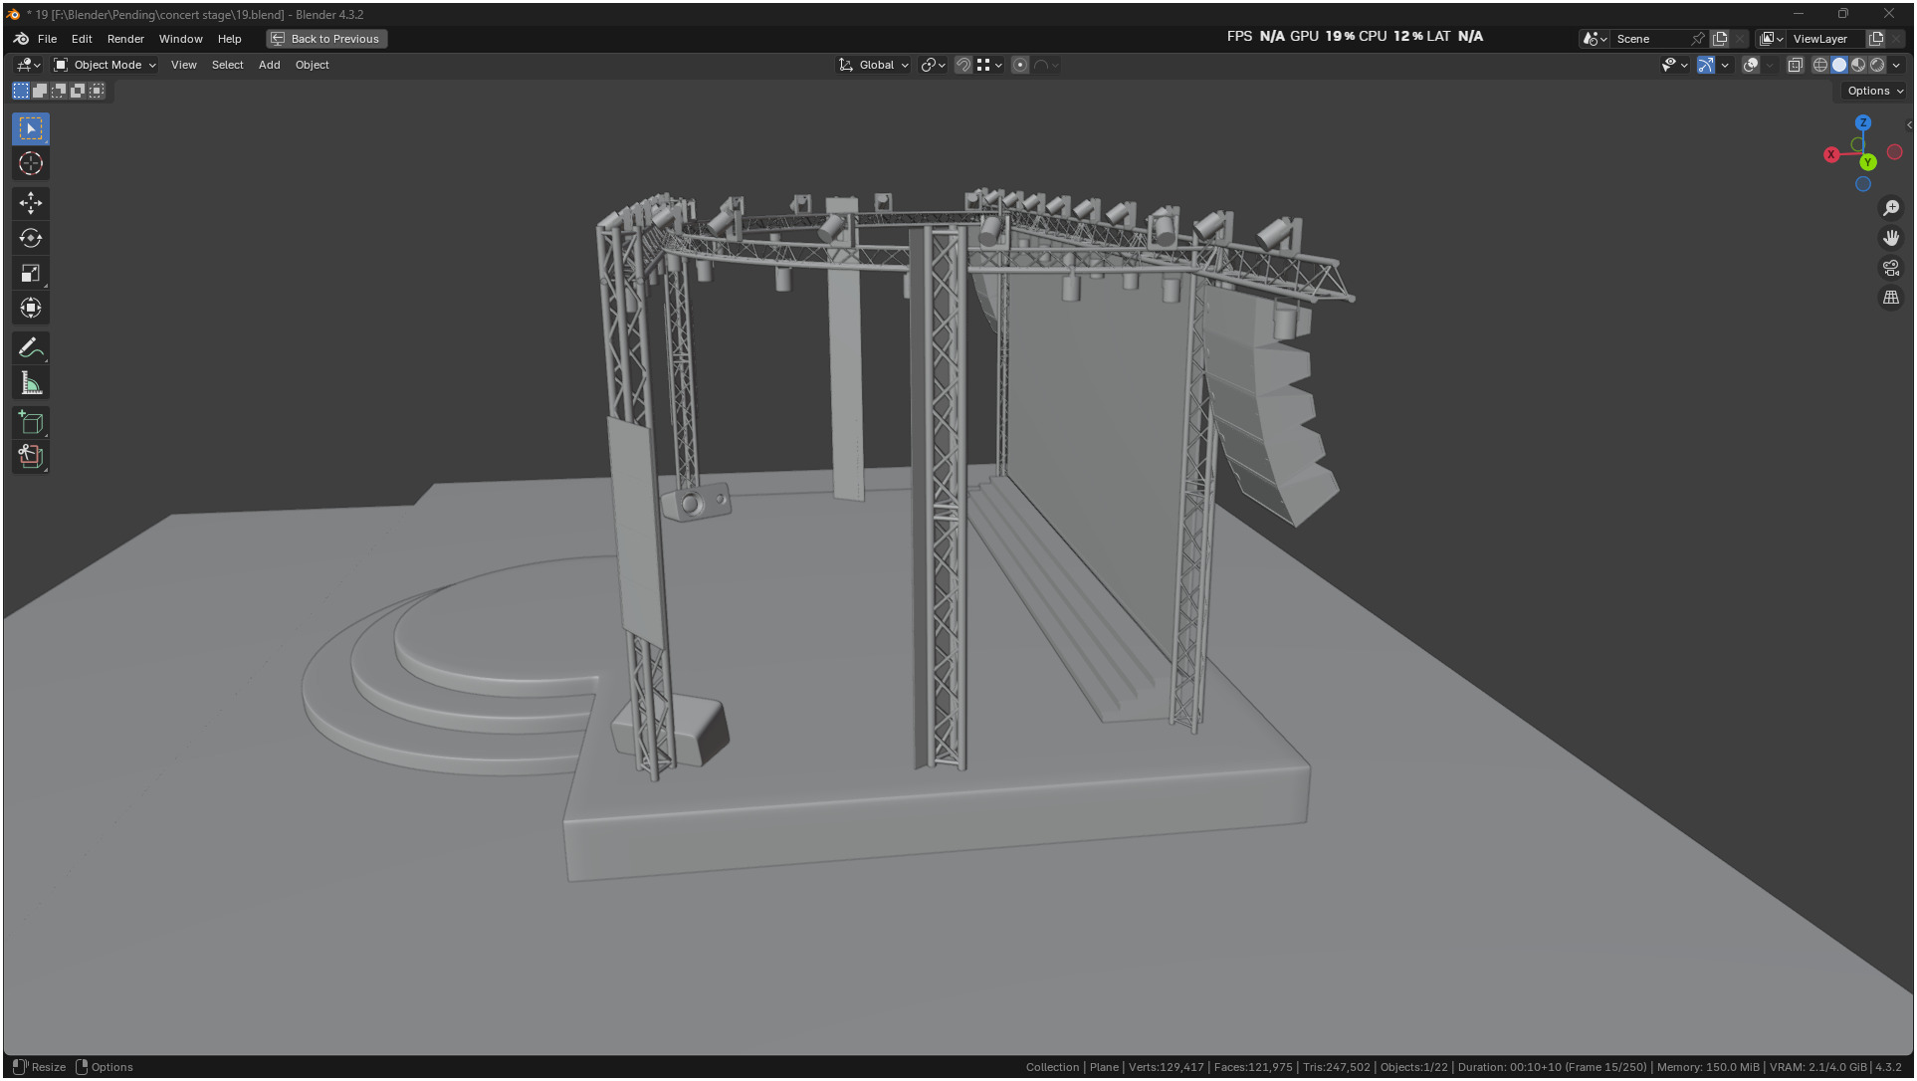The image size is (1917, 1081).
Task: Click the Back to Previous button
Action: [x=326, y=39]
